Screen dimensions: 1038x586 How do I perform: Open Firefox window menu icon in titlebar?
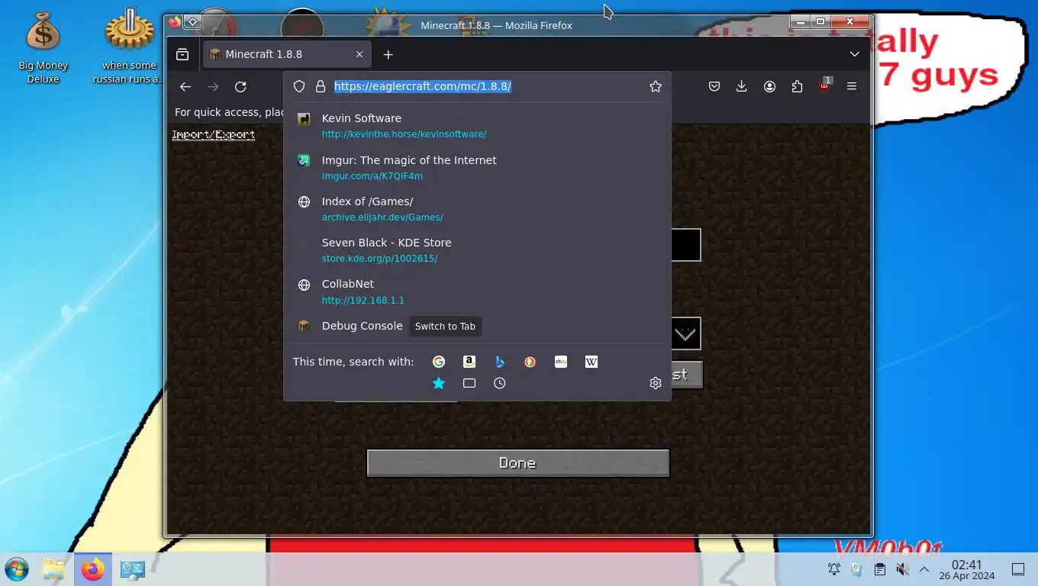[176, 22]
